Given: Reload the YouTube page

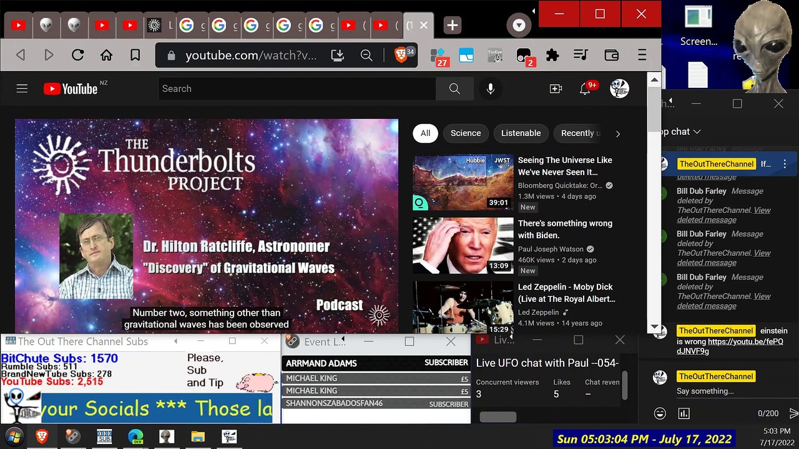Looking at the screenshot, I should pos(77,56).
